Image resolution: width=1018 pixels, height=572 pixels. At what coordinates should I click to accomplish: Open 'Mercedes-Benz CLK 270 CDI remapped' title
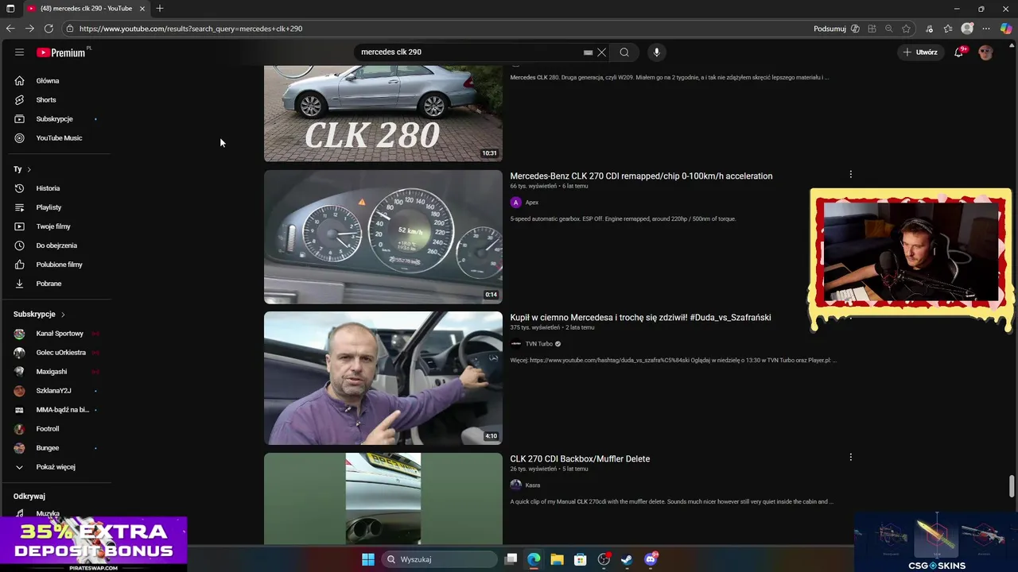pyautogui.click(x=641, y=176)
